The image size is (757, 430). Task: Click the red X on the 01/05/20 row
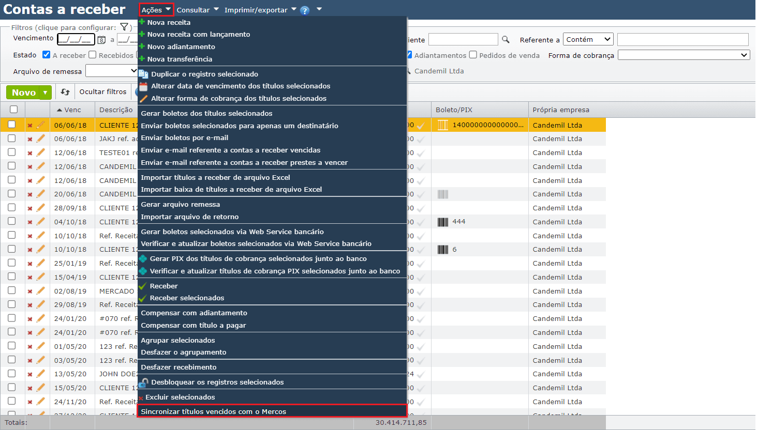(x=30, y=347)
